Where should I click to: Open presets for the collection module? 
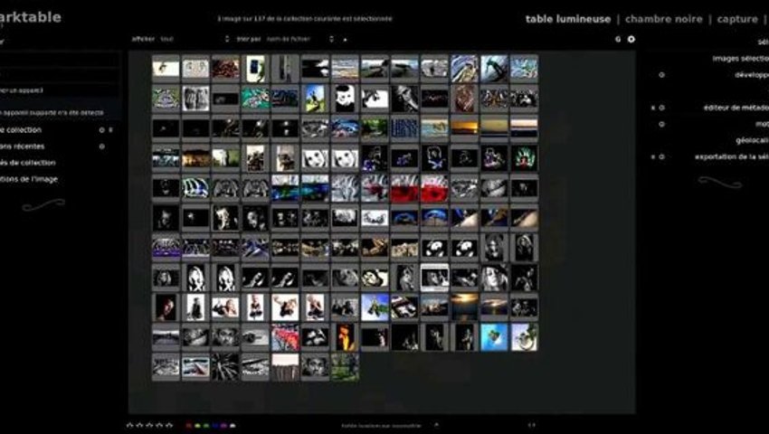click(111, 130)
